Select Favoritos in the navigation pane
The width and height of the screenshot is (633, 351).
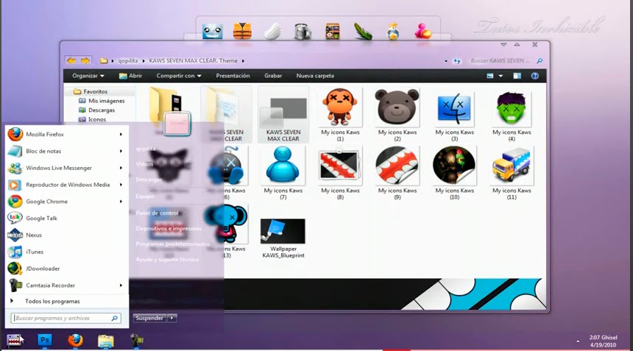[x=95, y=91]
